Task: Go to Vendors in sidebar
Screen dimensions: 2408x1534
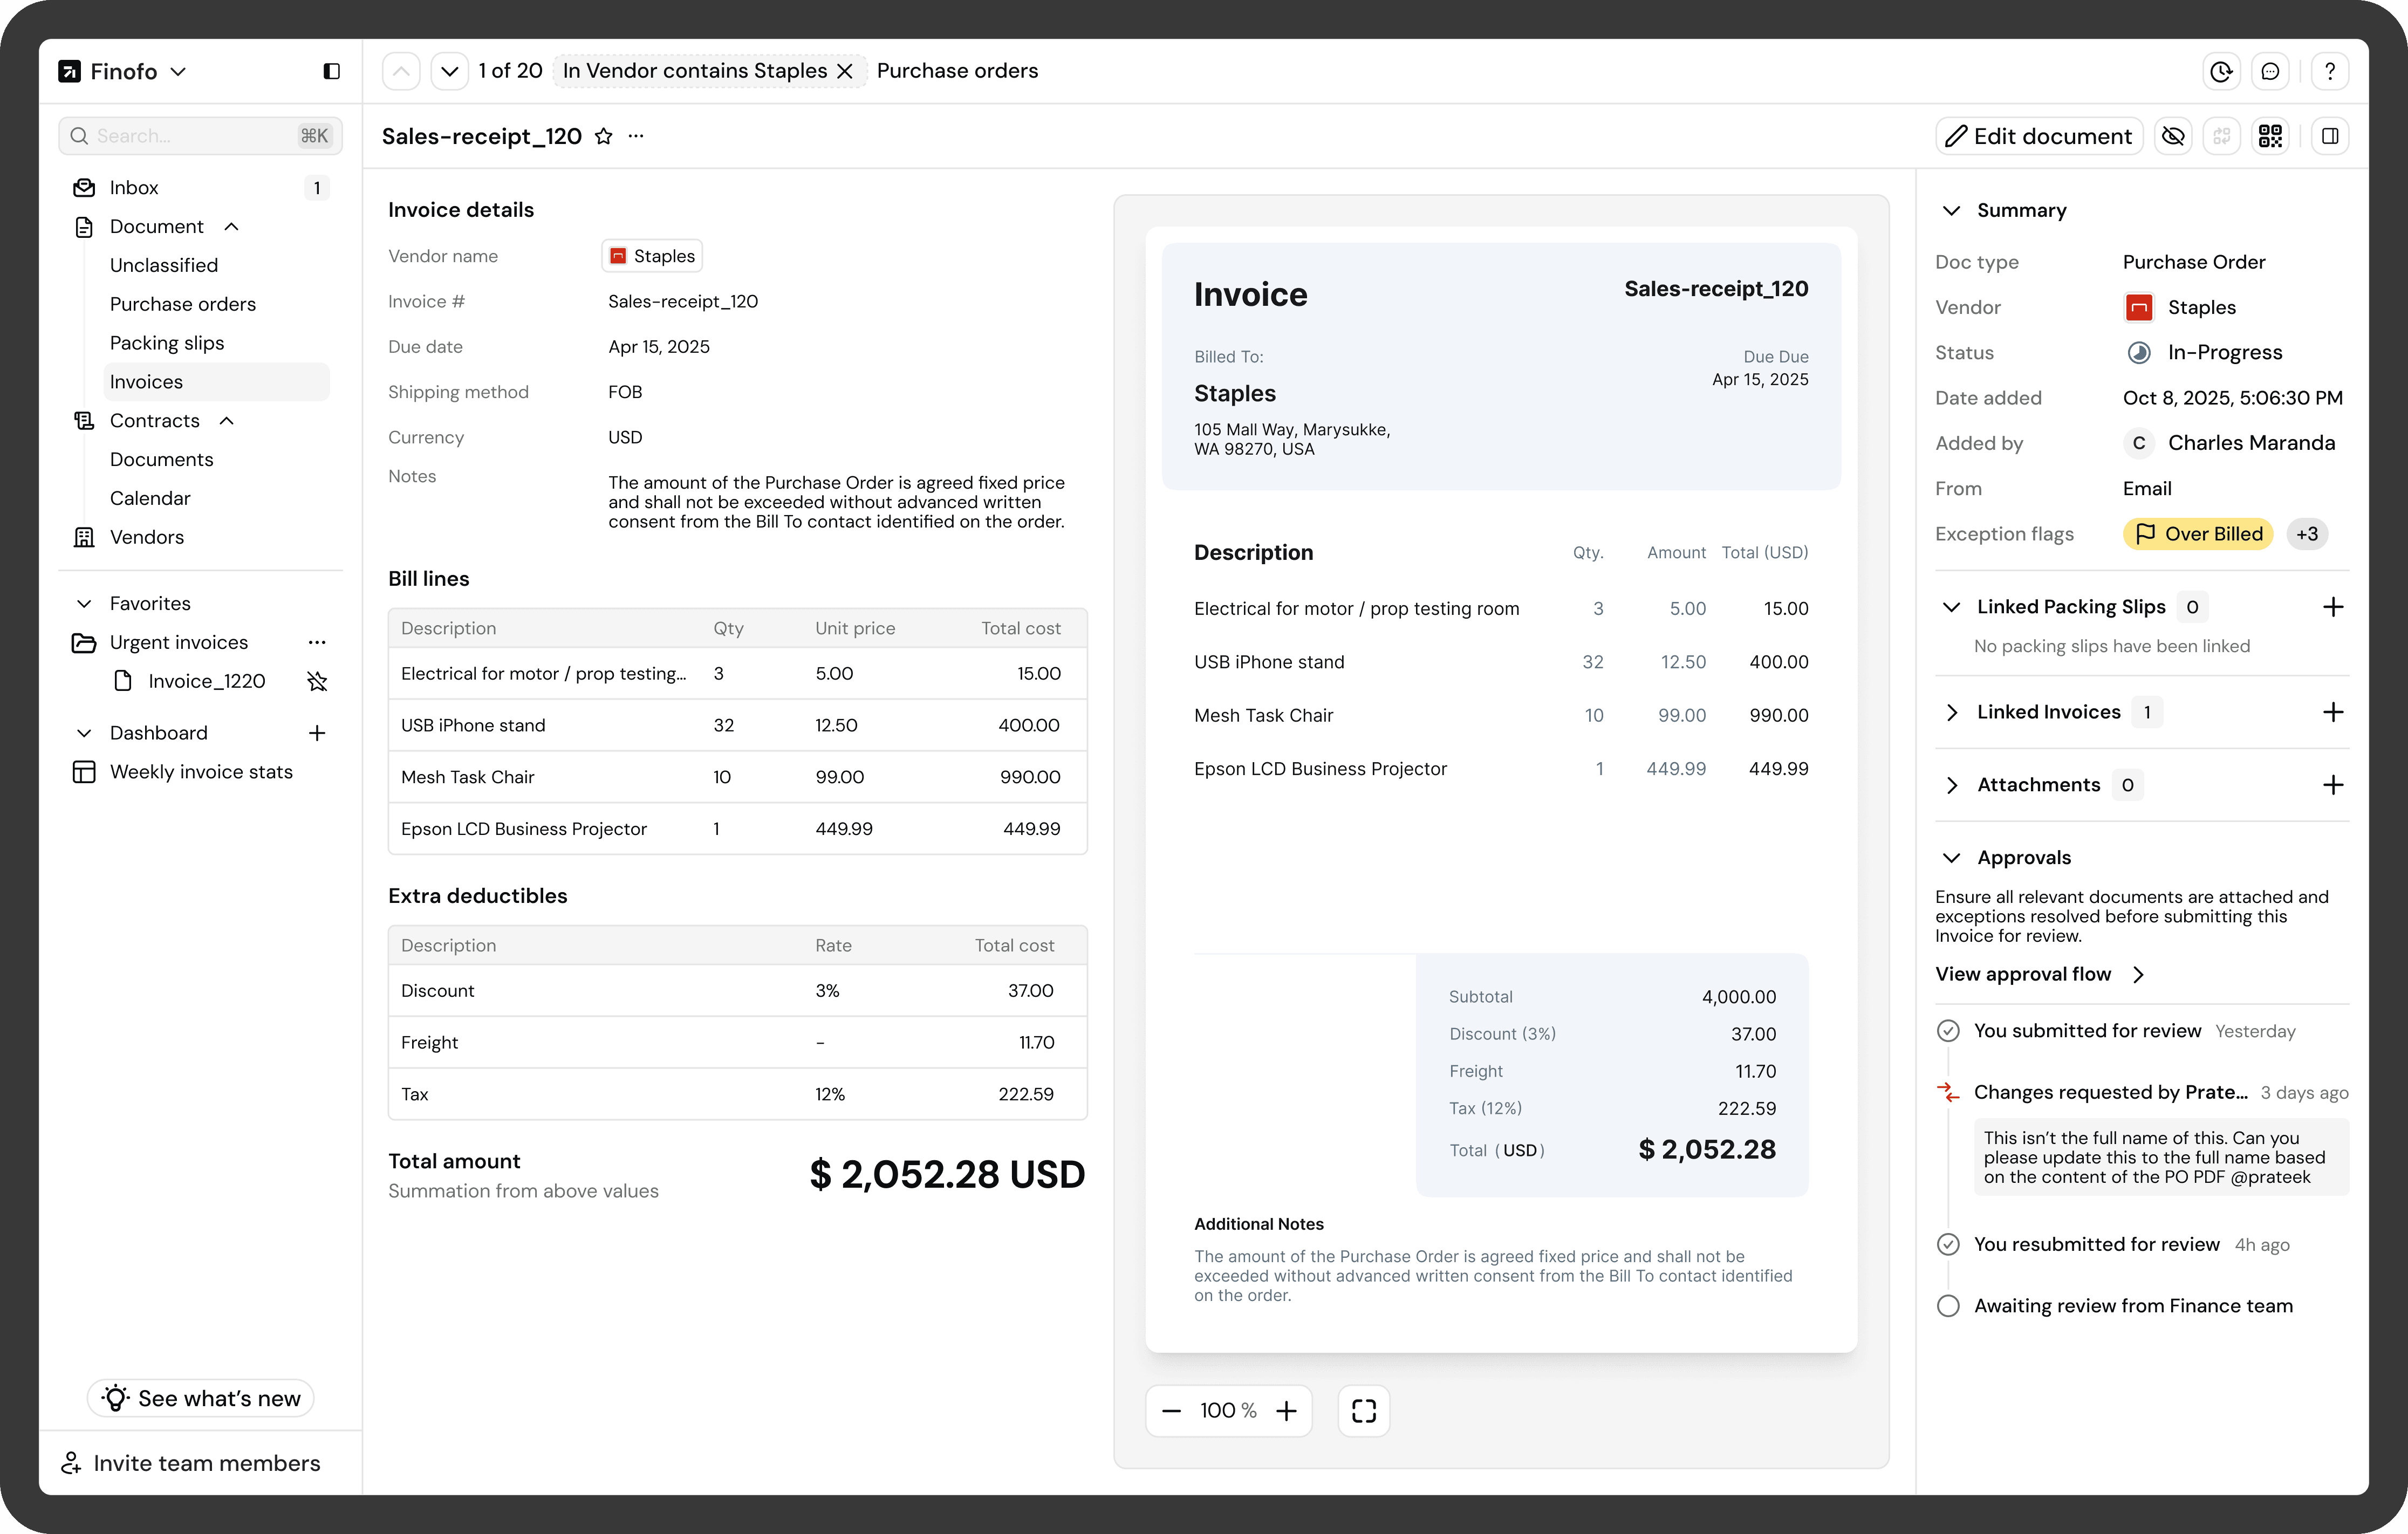Action: [147, 537]
